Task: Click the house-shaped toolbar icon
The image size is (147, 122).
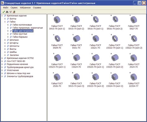Action: coord(14,12)
